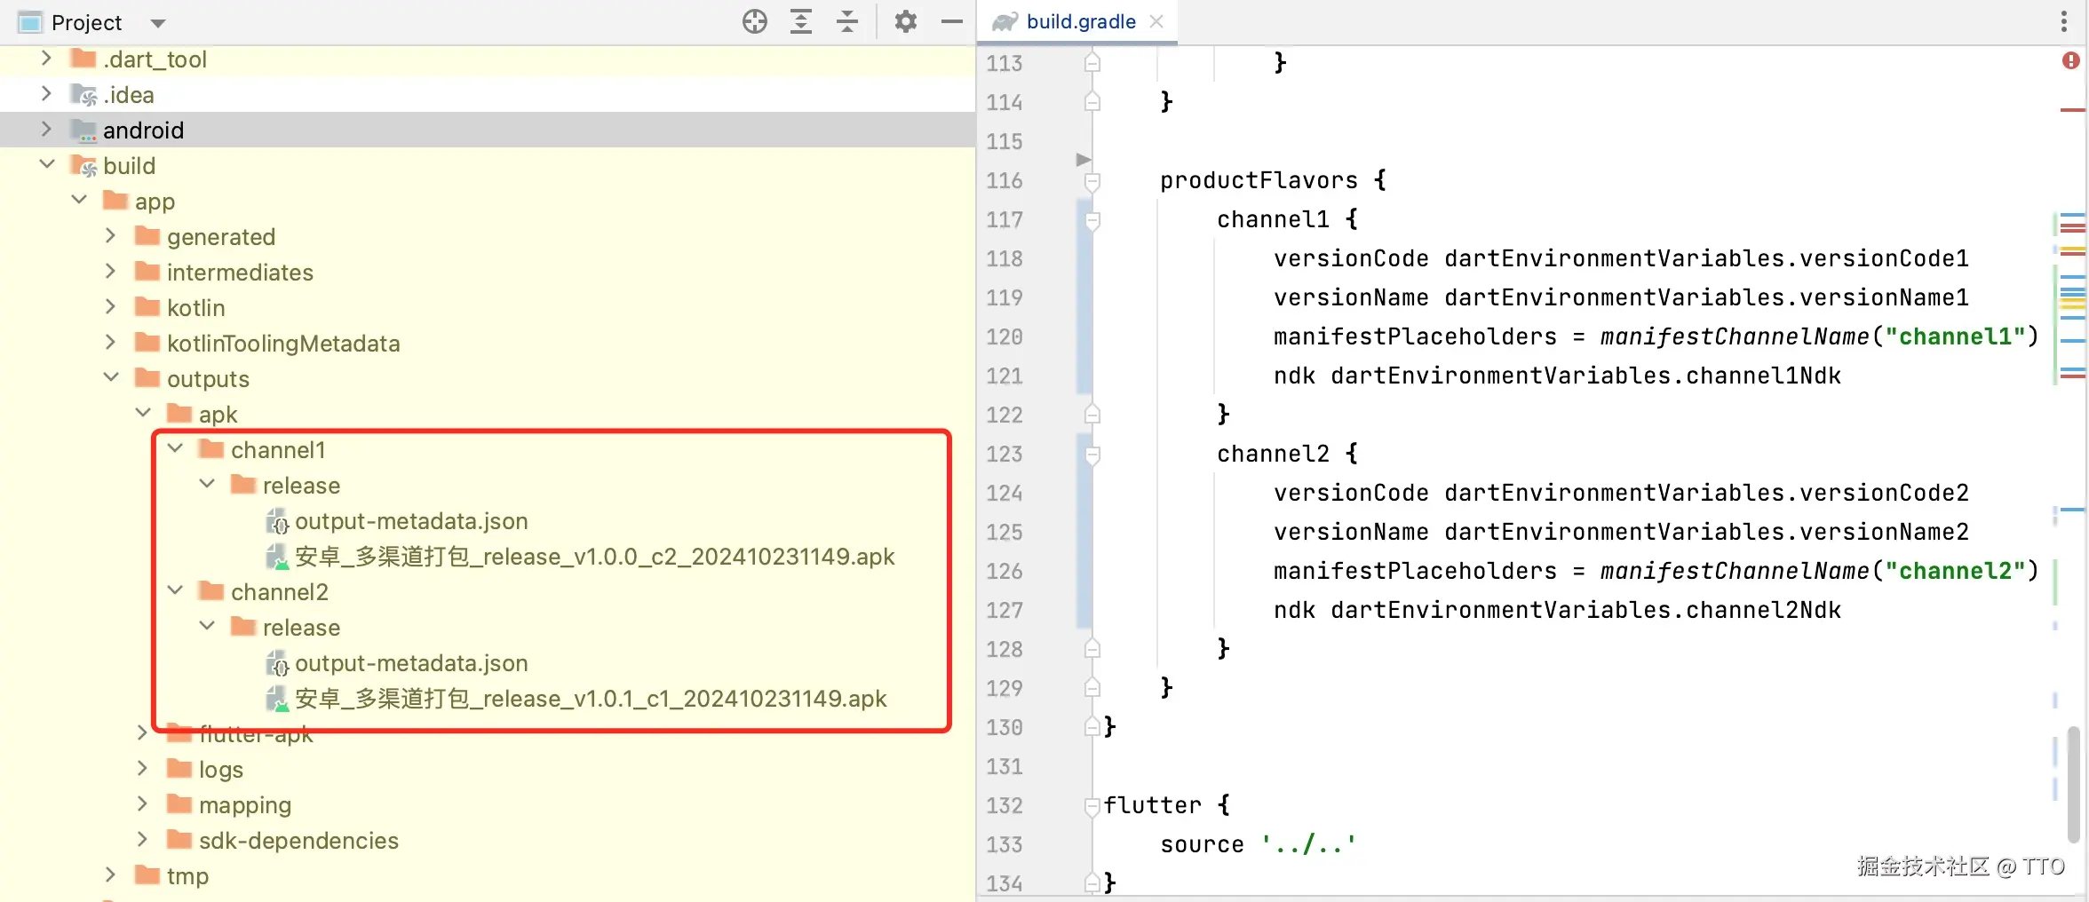
Task: Collapse the build folder
Action: [47, 165]
